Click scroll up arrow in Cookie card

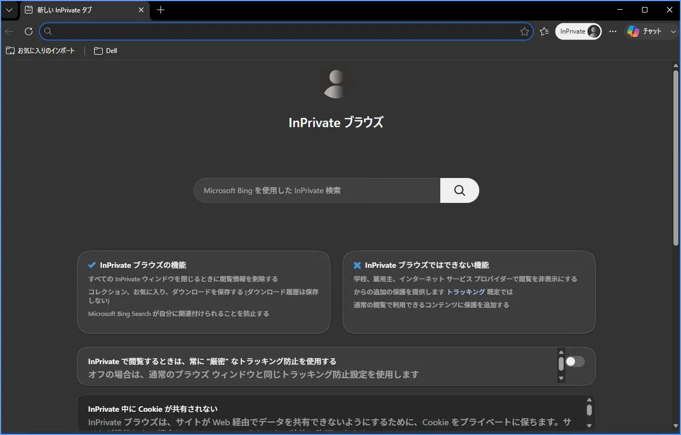[589, 400]
